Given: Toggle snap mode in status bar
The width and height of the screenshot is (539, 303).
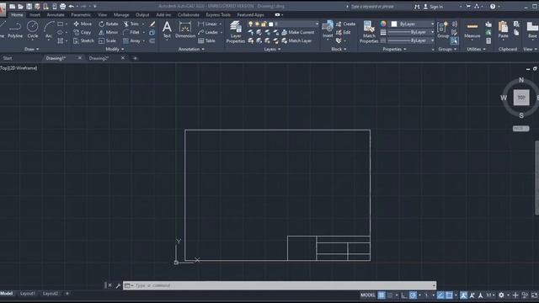Looking at the screenshot, I should coord(390,295).
